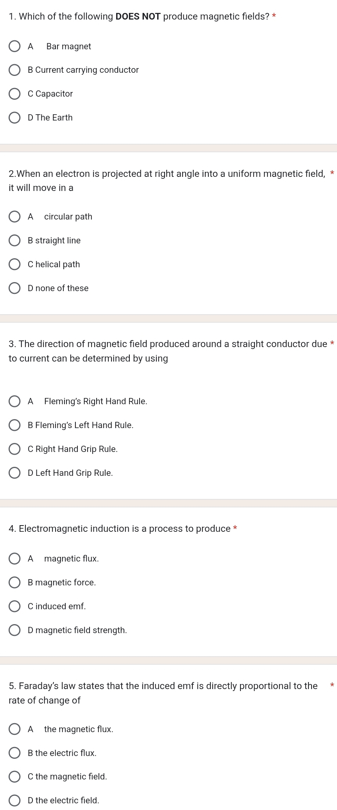This screenshot has width=337, height=810.
Task: Pick "the electric field" for question 5
Action: click(x=15, y=801)
